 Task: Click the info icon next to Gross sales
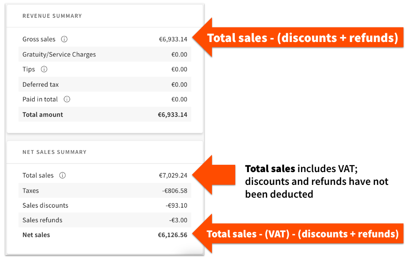64,39
